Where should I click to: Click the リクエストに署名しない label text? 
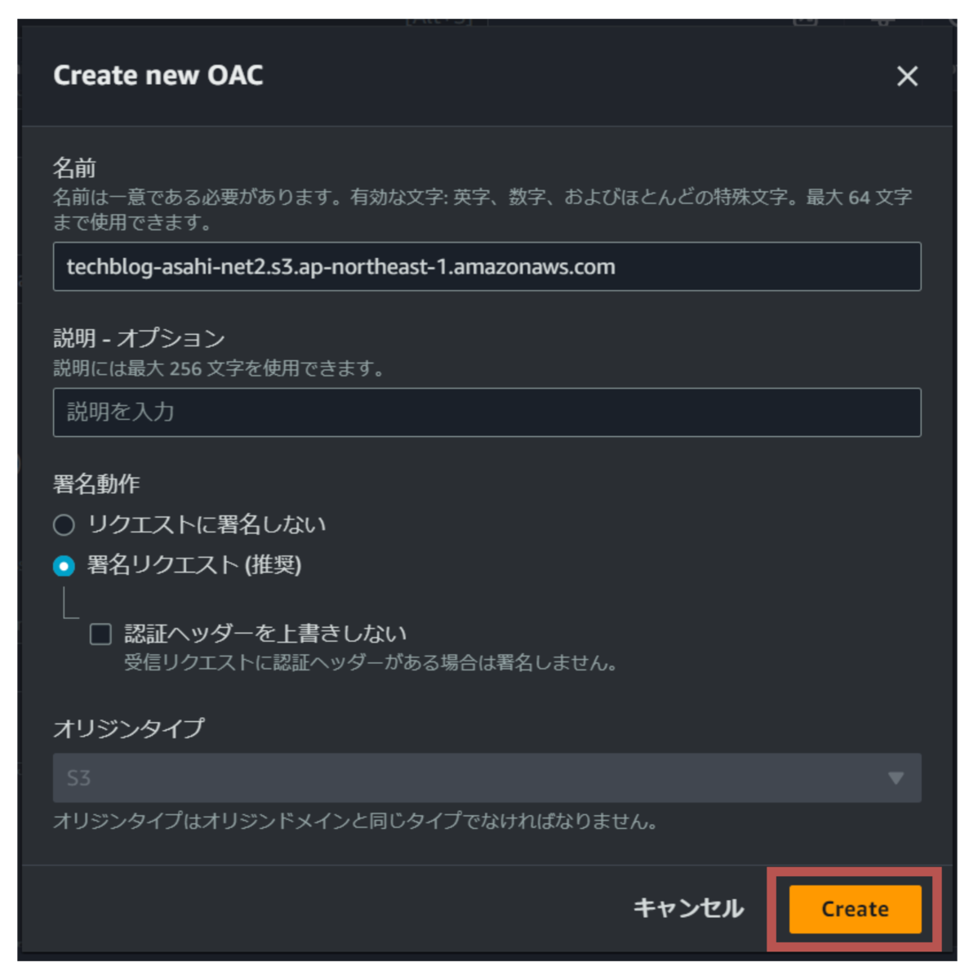point(207,524)
